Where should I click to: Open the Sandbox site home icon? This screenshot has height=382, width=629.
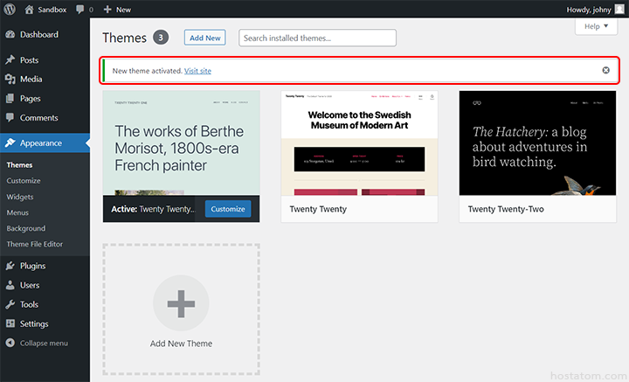click(29, 9)
